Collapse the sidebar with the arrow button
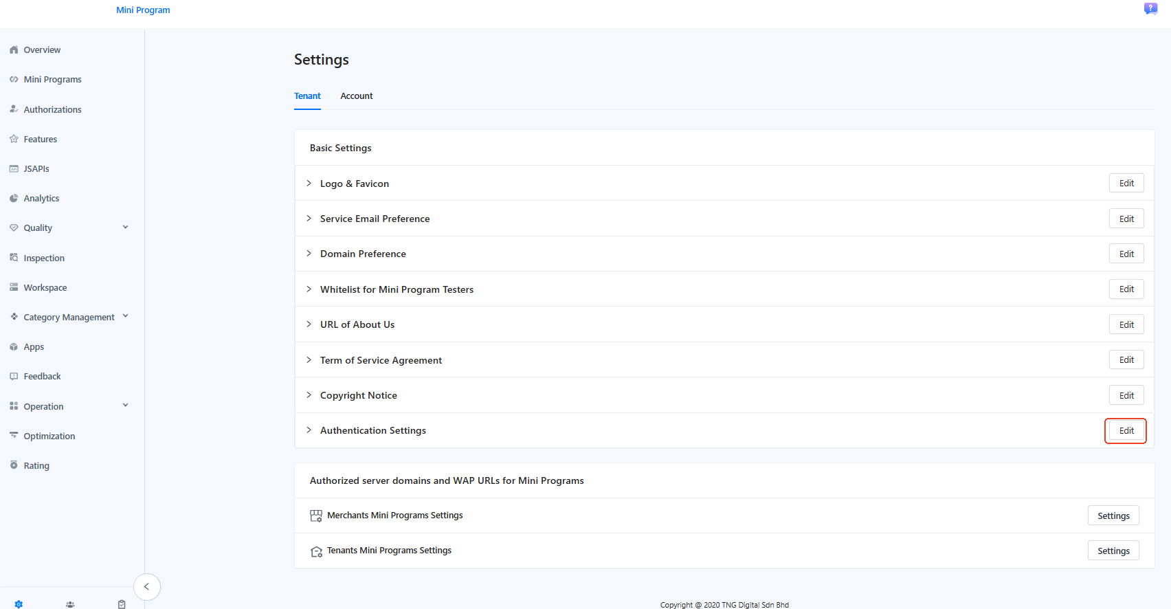1171x609 pixels. [x=147, y=587]
